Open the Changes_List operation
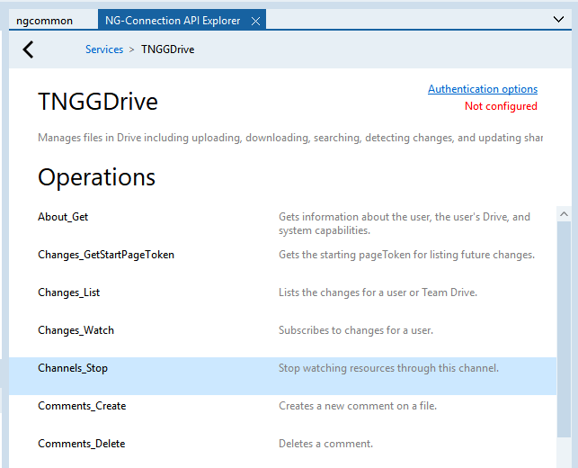Viewport: 578px width, 468px height. tap(68, 292)
